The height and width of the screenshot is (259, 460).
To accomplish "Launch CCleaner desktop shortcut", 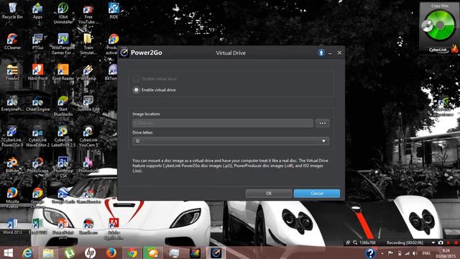I will click(x=12, y=41).
